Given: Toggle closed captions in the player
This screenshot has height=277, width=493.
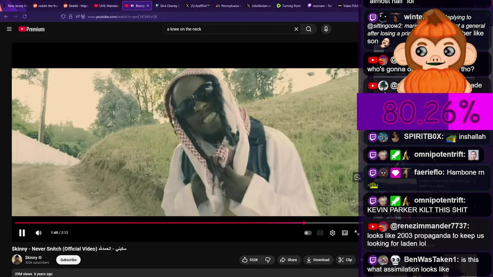Looking at the screenshot, I should pos(320,233).
